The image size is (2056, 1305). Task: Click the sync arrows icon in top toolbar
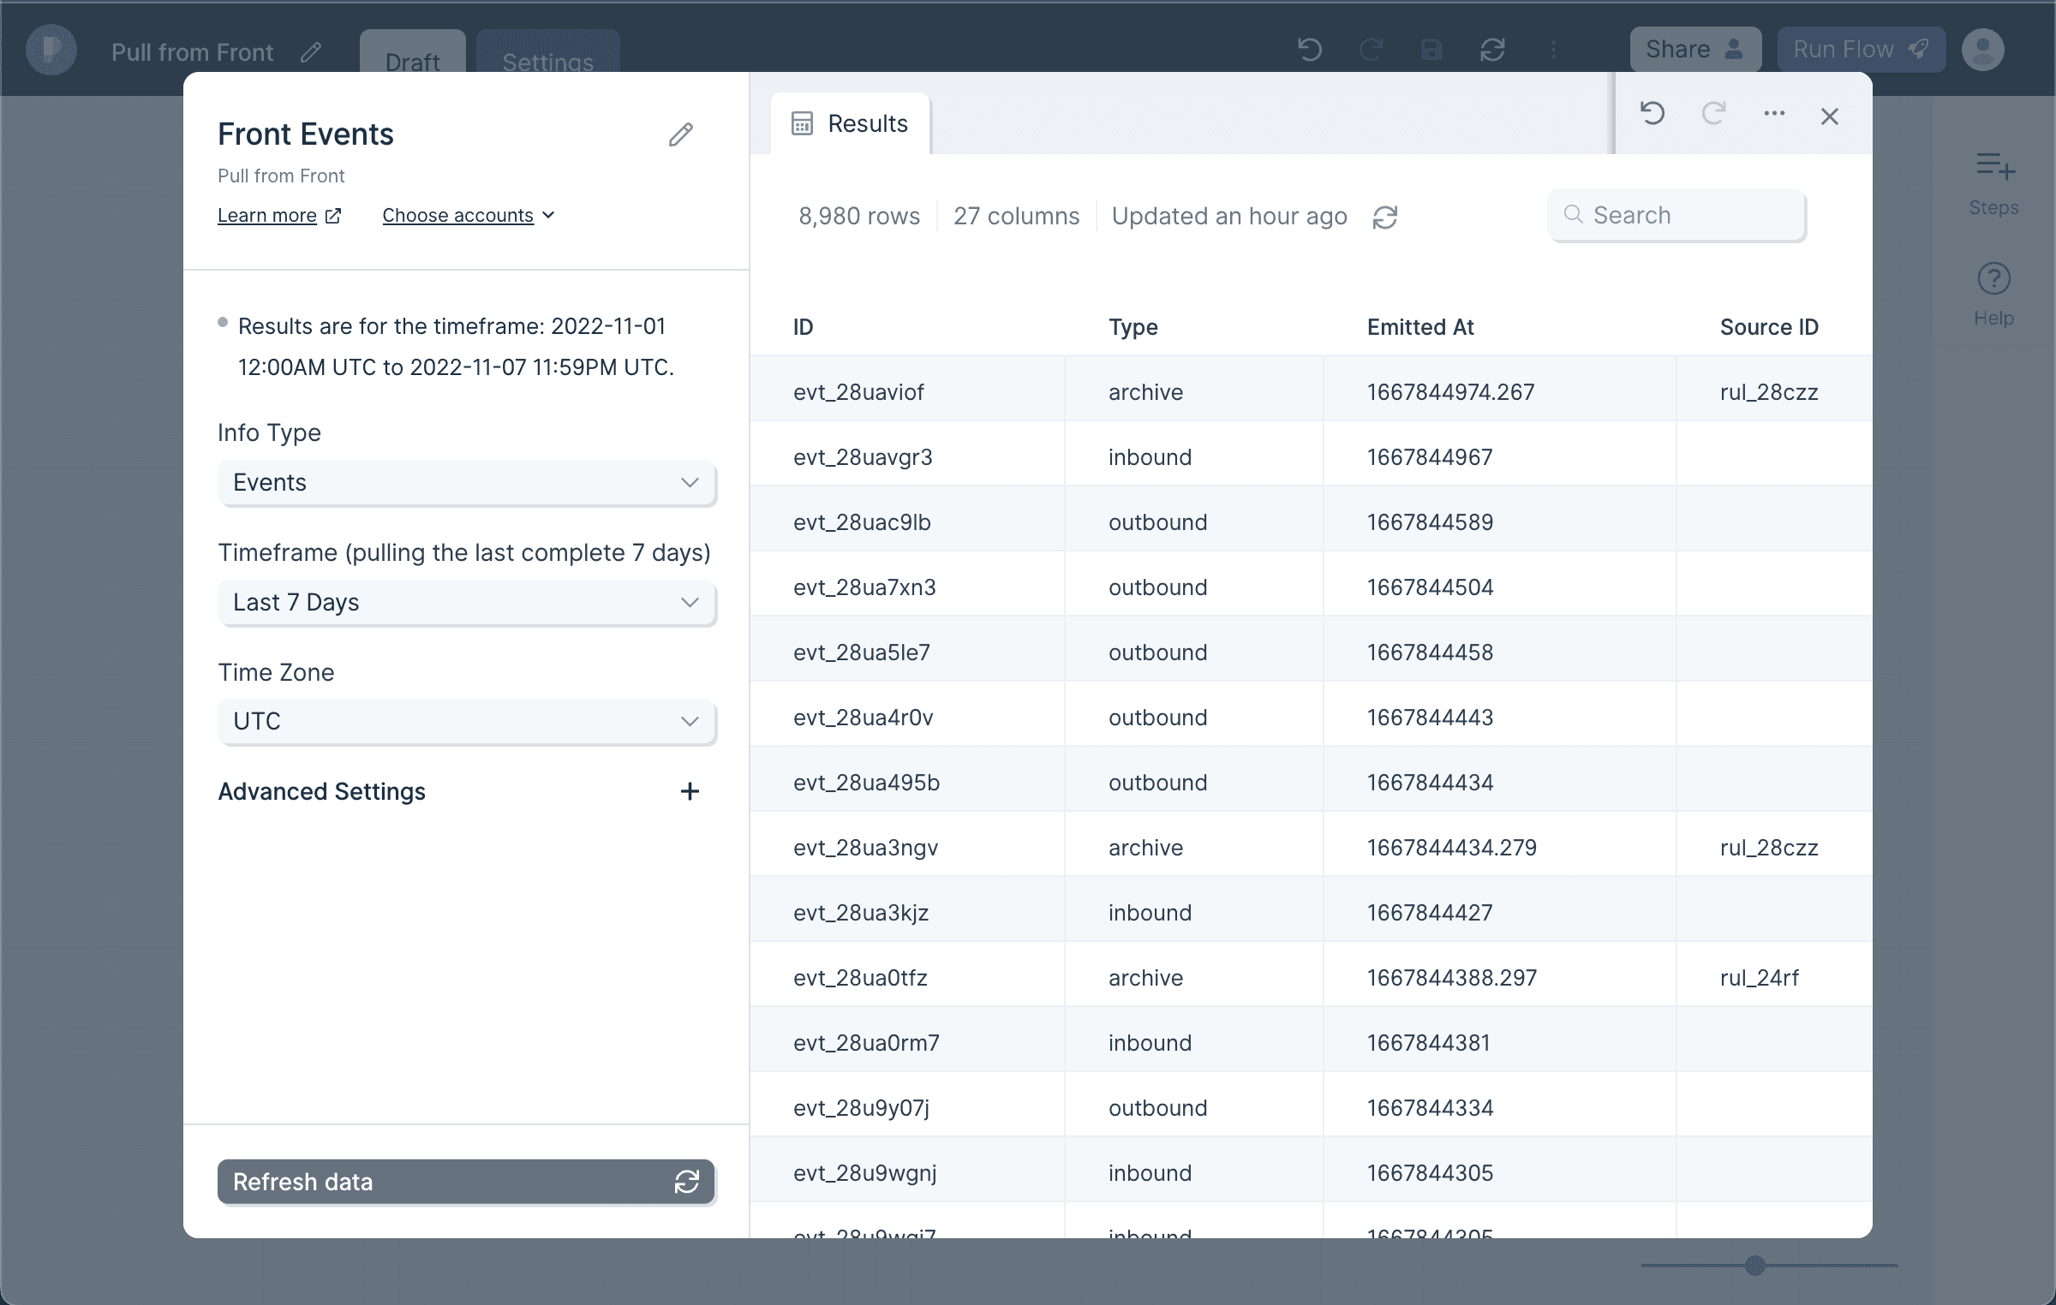tap(1492, 50)
